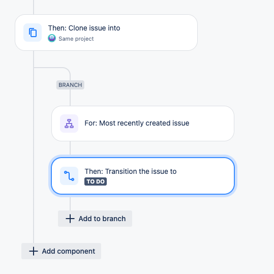The height and width of the screenshot is (274, 274).
Task: Click the clone issue copy icon
Action: coord(33,33)
